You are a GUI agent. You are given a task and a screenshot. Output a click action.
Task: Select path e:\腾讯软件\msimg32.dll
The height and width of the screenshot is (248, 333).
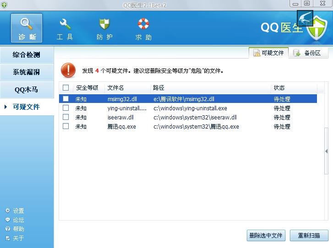click(x=184, y=99)
